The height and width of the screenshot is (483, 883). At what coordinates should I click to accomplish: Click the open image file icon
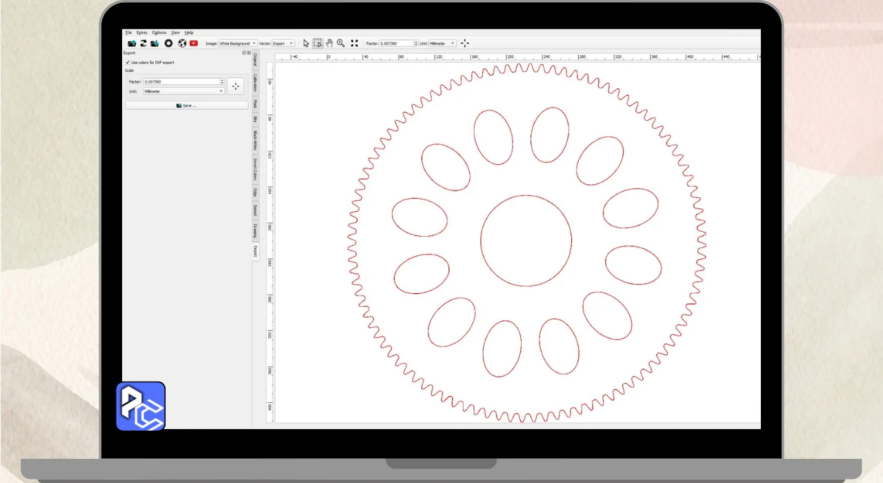pos(131,43)
